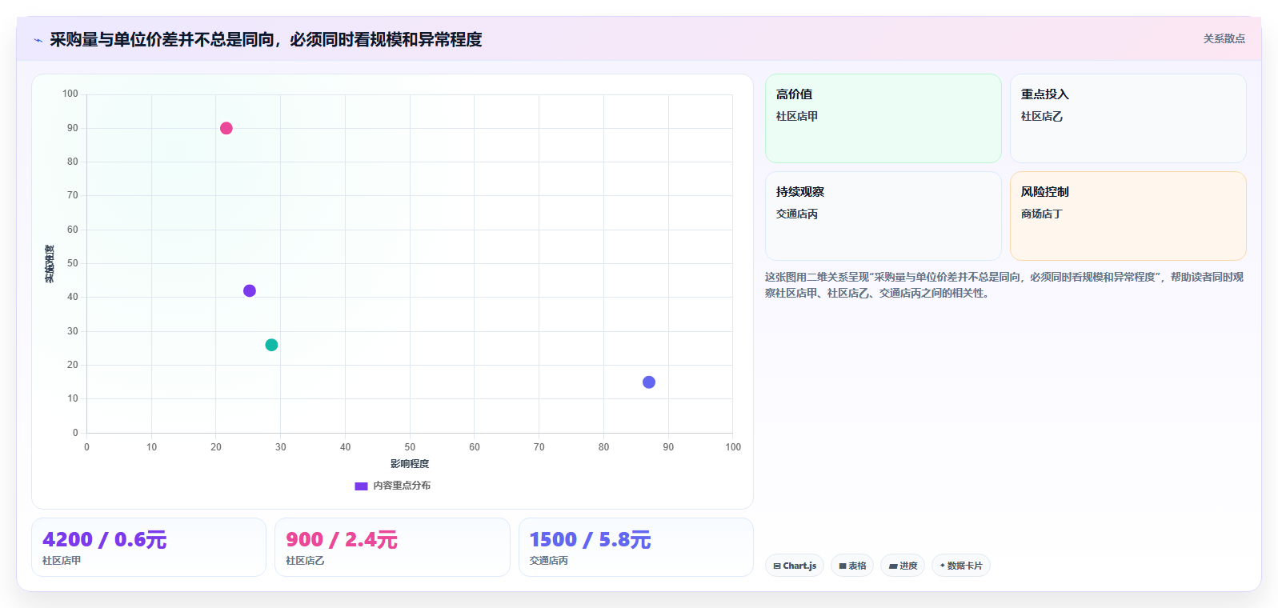The image size is (1278, 608).
Task: Click the 商场店丁 text in the 风险控制 card
Action: pyautogui.click(x=1041, y=214)
